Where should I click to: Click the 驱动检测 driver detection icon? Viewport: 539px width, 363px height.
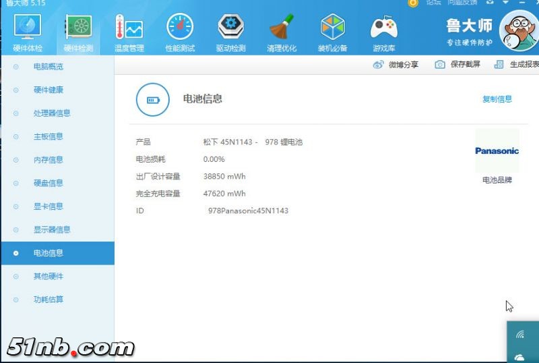tap(230, 28)
